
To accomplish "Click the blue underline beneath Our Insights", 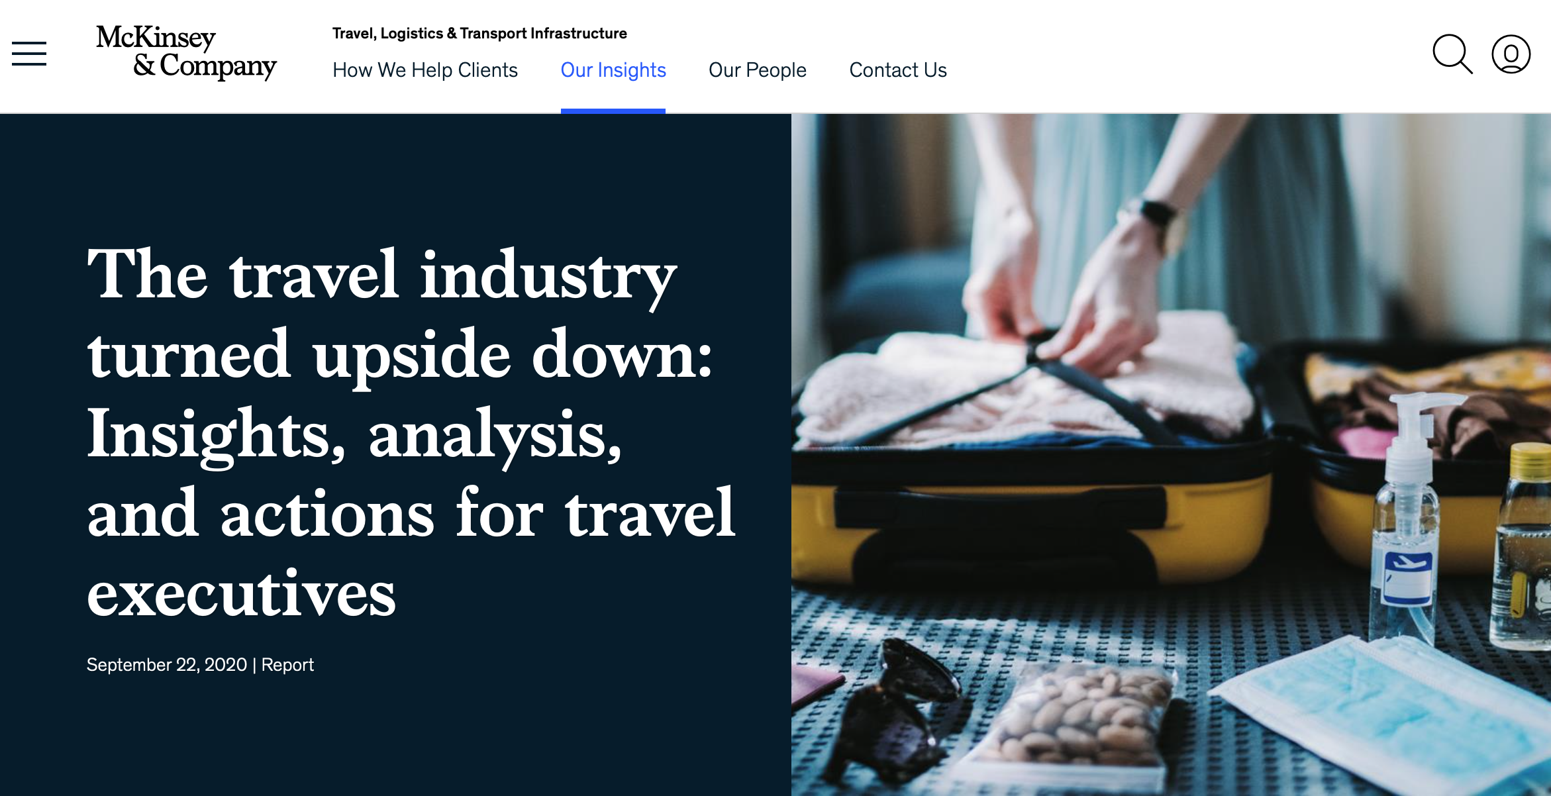I will click(613, 111).
